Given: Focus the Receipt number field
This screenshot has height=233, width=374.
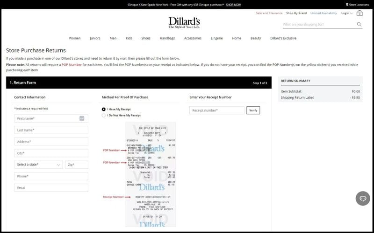Looking at the screenshot, I should pyautogui.click(x=217, y=110).
